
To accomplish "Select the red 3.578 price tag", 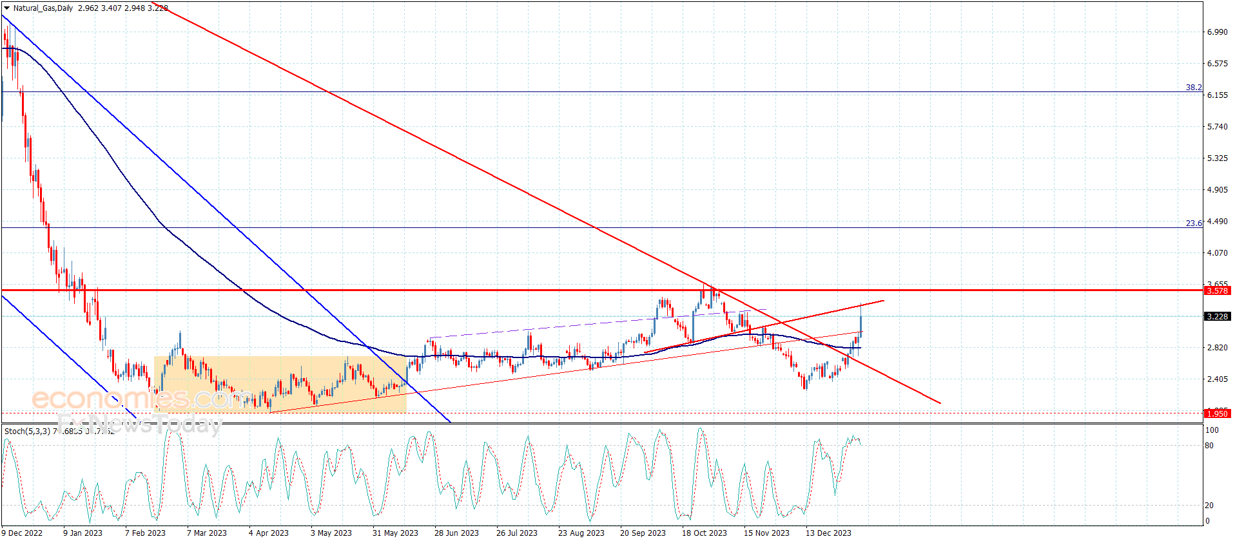I will (1217, 291).
